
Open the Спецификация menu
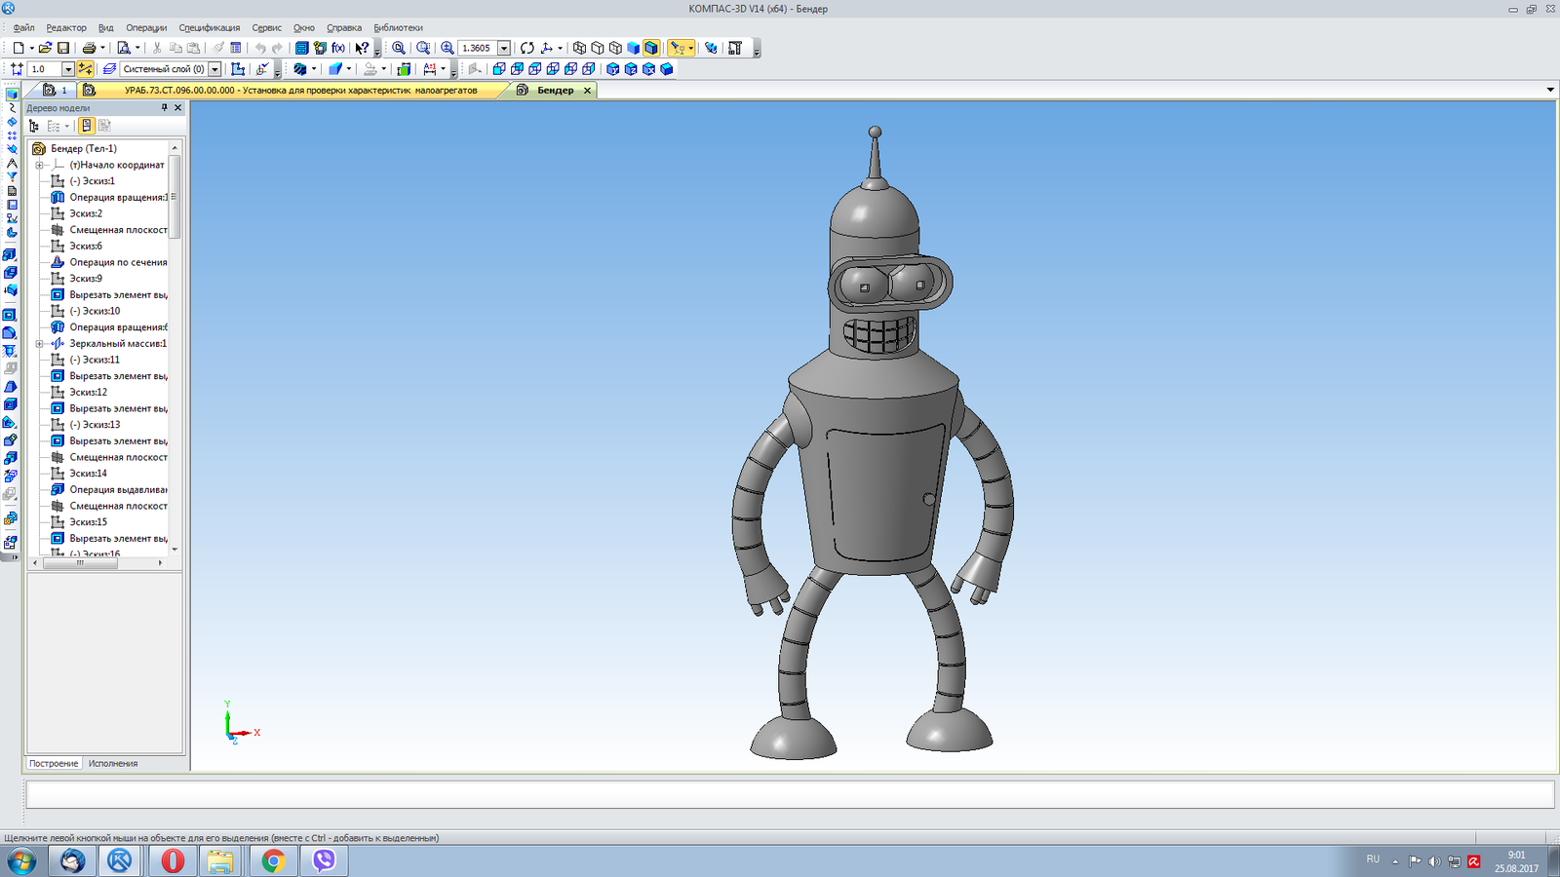(210, 27)
